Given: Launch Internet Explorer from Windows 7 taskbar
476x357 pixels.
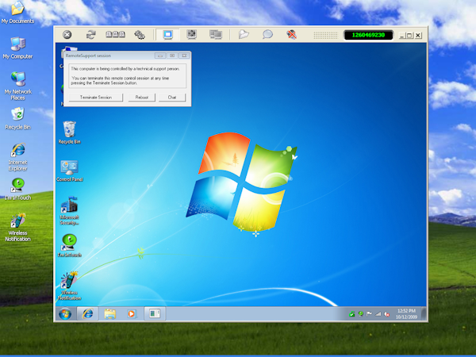Looking at the screenshot, I should coord(87,313).
